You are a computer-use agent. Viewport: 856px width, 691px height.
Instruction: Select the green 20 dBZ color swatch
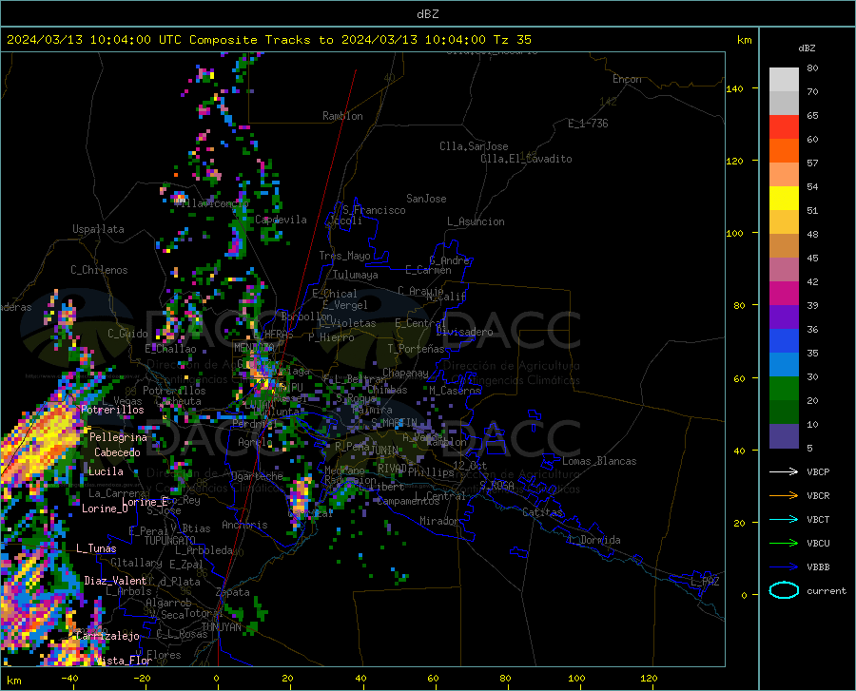point(784,389)
